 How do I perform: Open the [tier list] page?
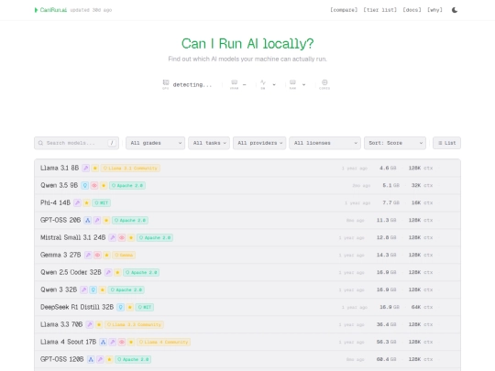380,10
